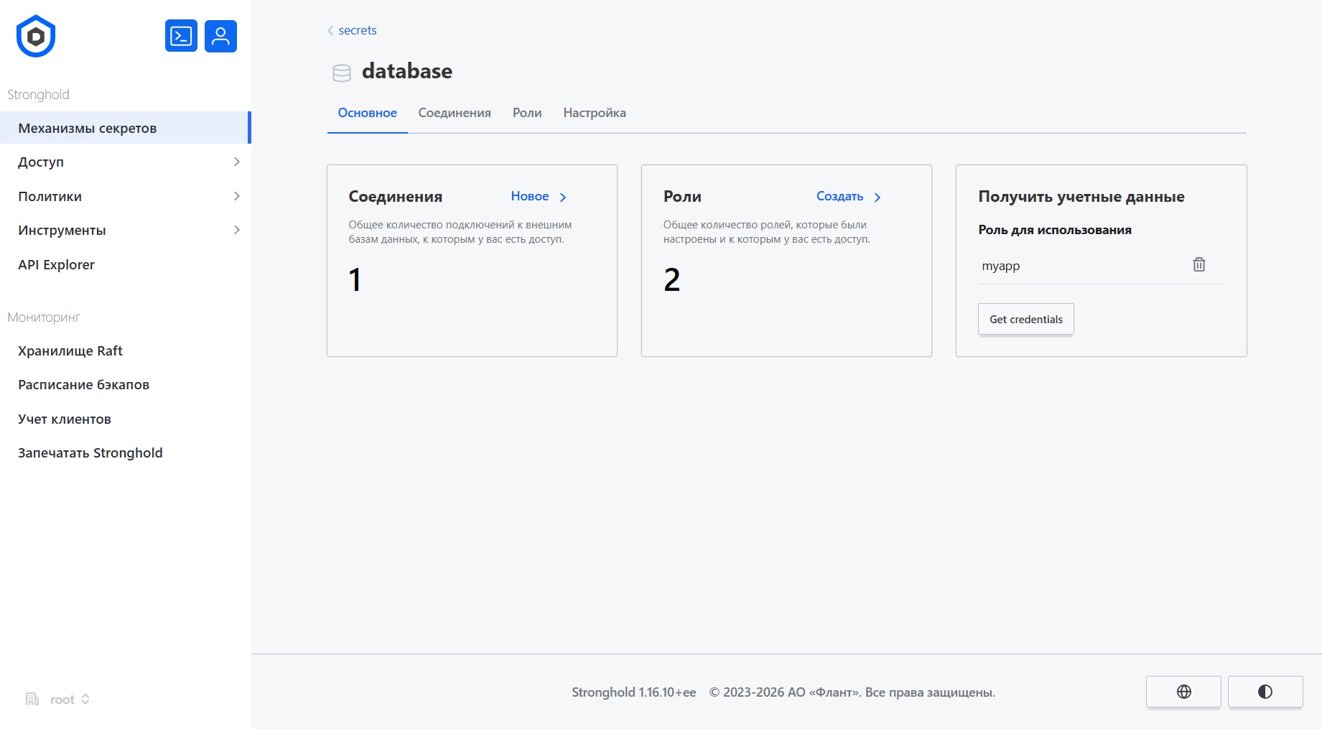The width and height of the screenshot is (1322, 729).
Task: Click the database engine icon beside title
Action: 342,73
